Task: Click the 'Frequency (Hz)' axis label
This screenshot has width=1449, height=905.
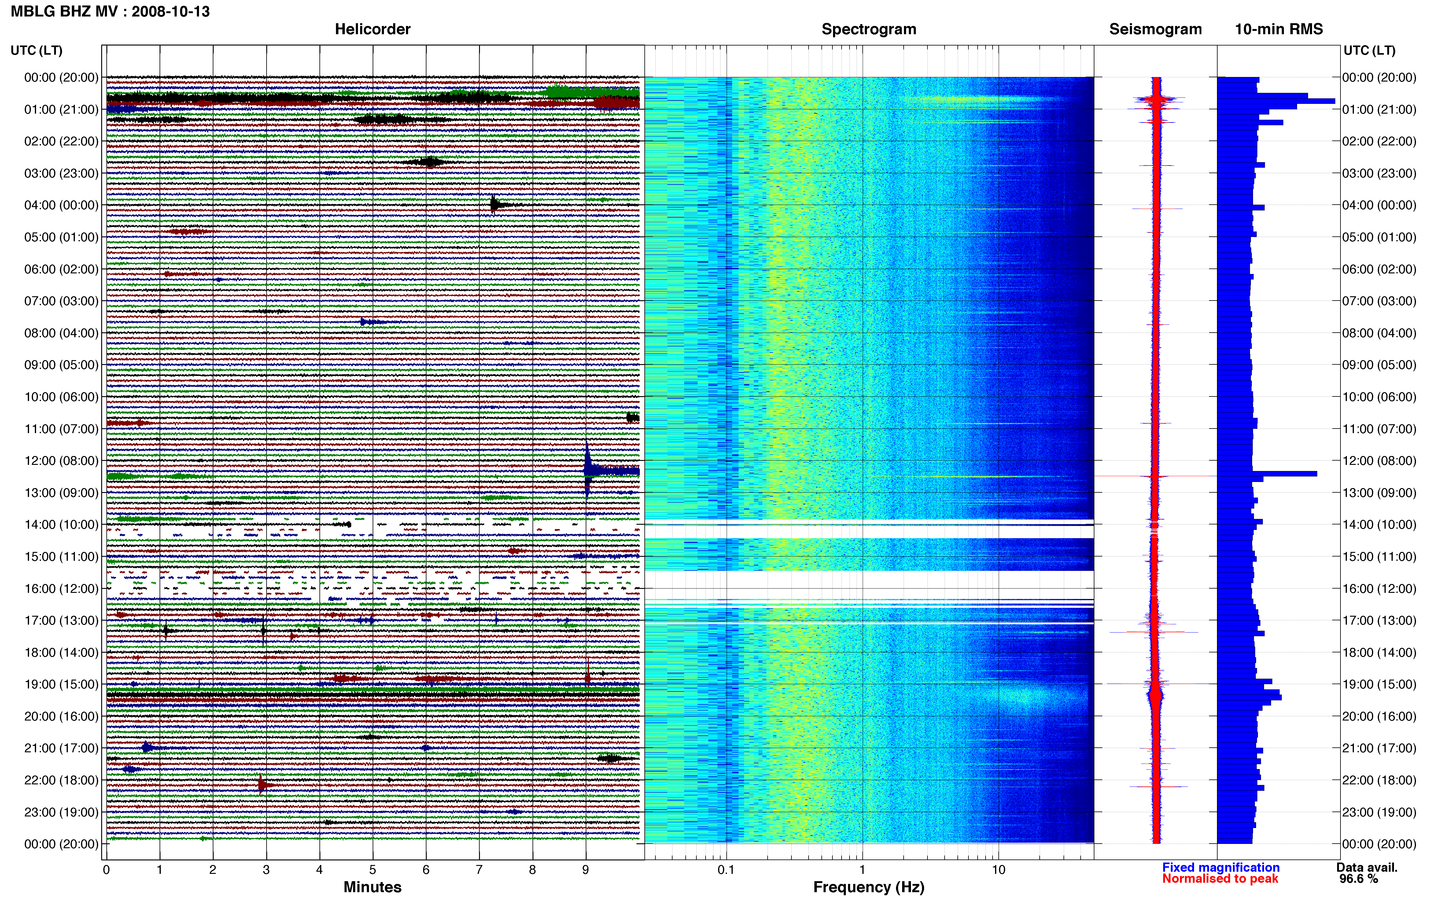Action: coord(868,888)
